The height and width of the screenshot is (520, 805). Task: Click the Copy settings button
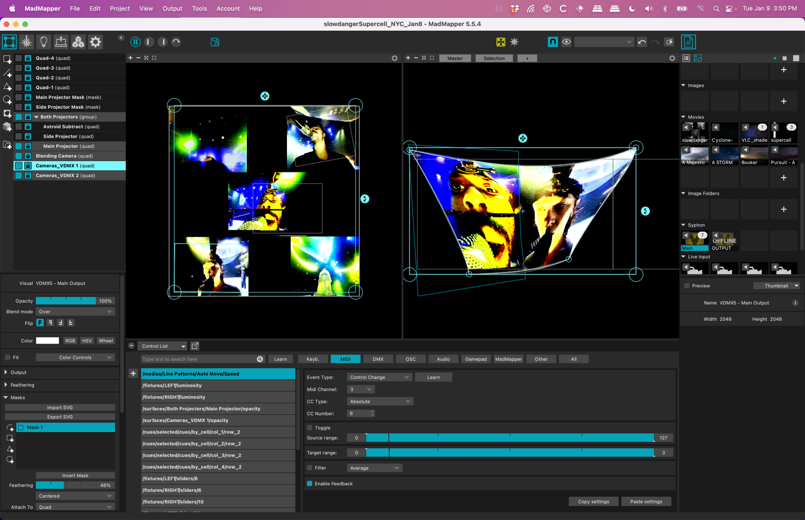tap(593, 501)
